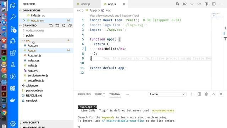The height and width of the screenshot is (128, 227).
Task: Open setupTests.js in the file tree
Action: [36, 81]
